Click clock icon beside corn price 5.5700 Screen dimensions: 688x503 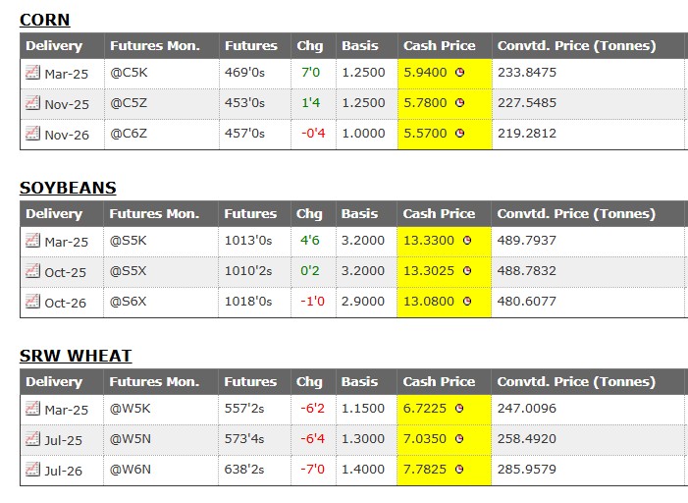pos(459,134)
